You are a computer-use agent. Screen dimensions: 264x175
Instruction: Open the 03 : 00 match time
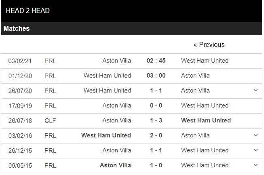(156, 76)
